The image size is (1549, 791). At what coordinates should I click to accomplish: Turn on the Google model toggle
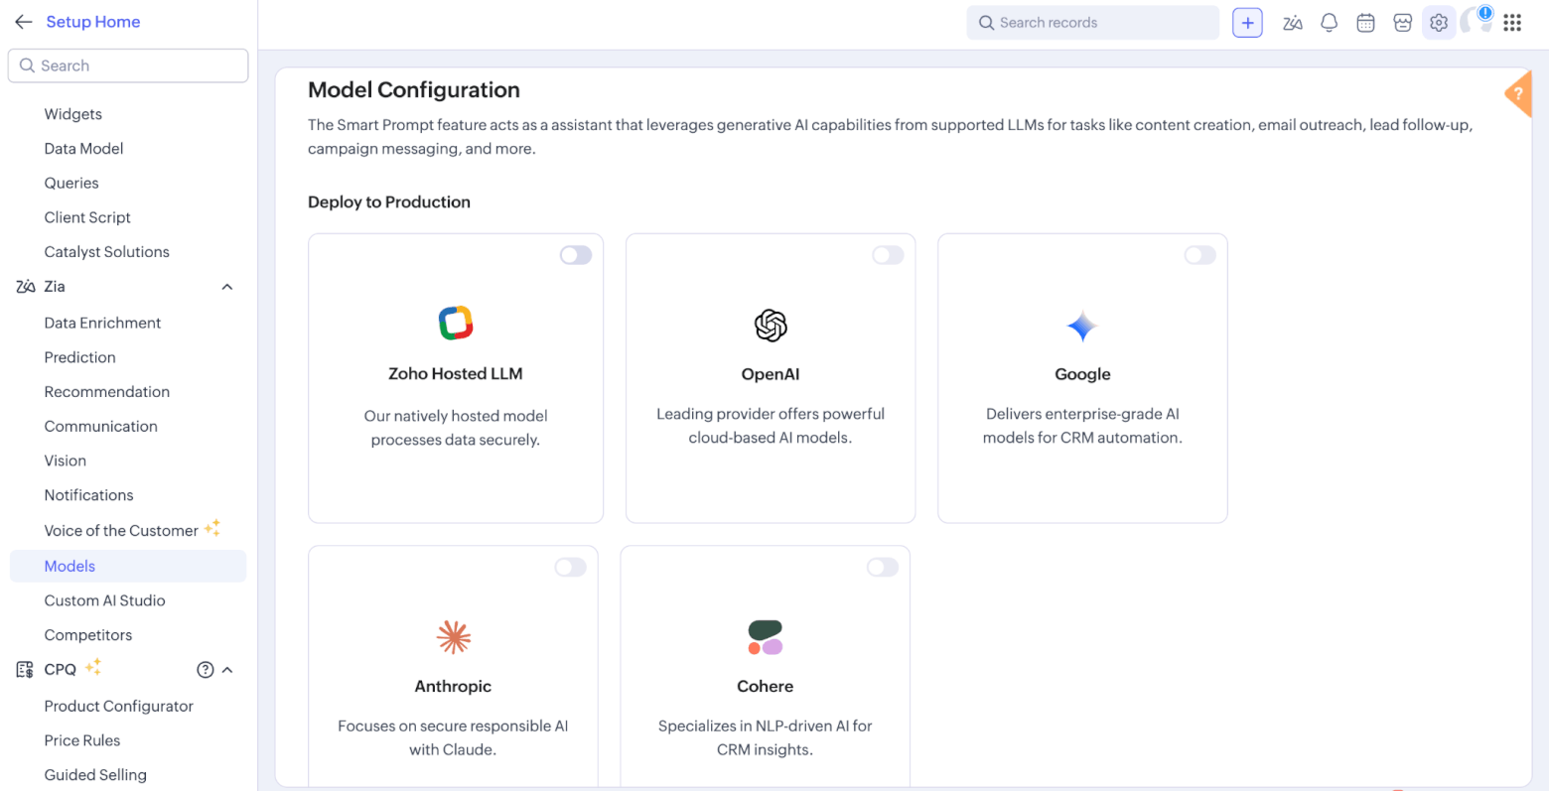pyautogui.click(x=1199, y=255)
